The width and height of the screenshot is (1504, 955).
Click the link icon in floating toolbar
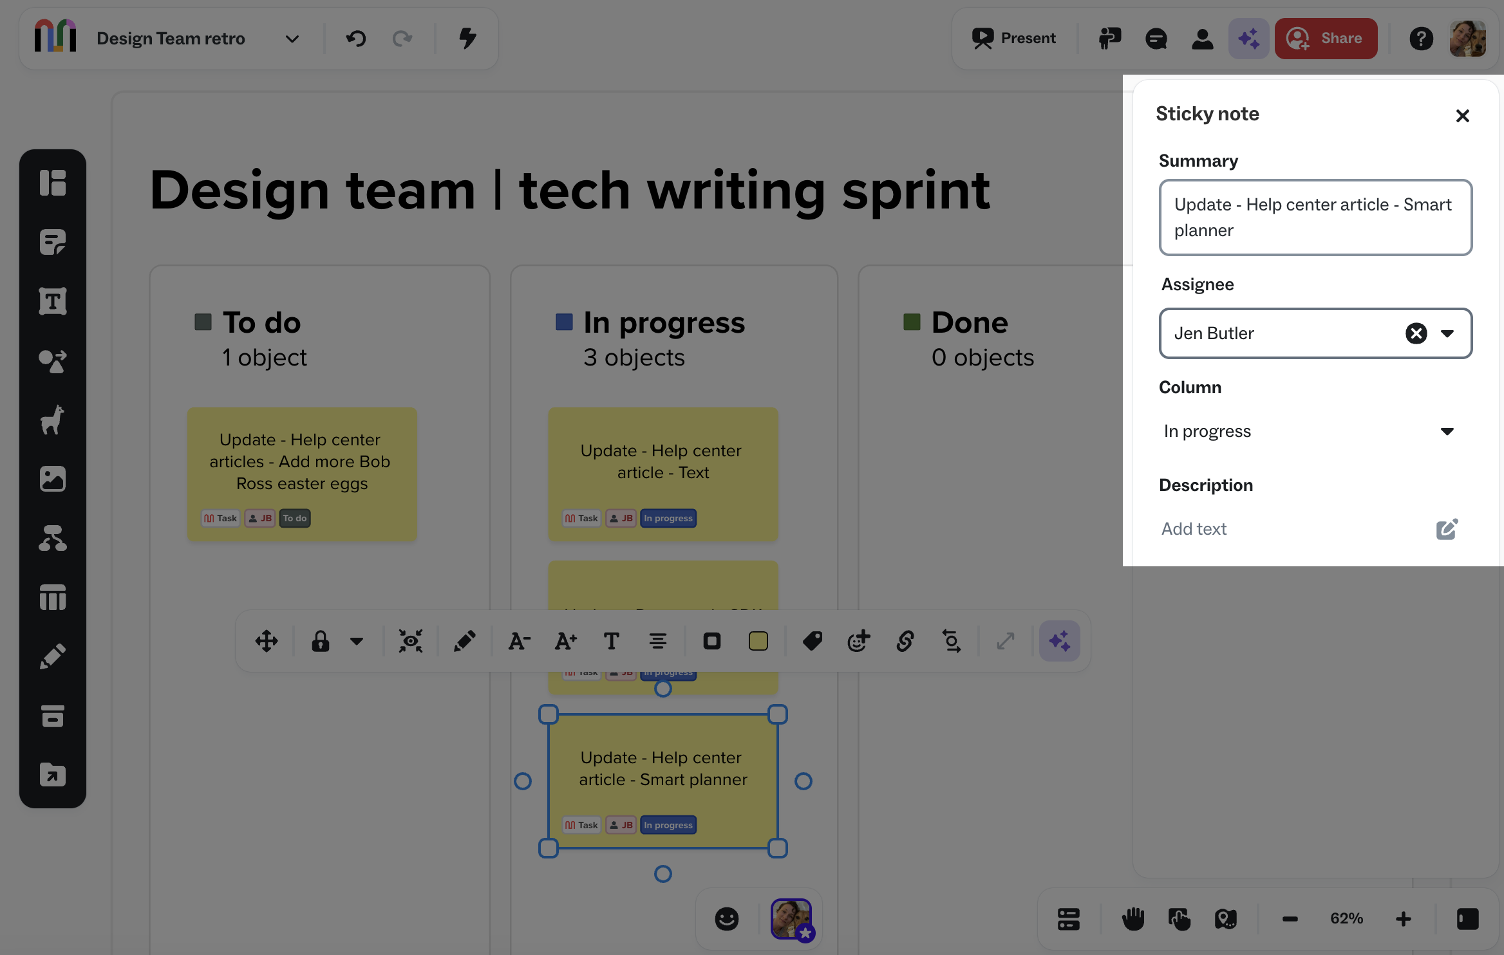click(x=905, y=641)
